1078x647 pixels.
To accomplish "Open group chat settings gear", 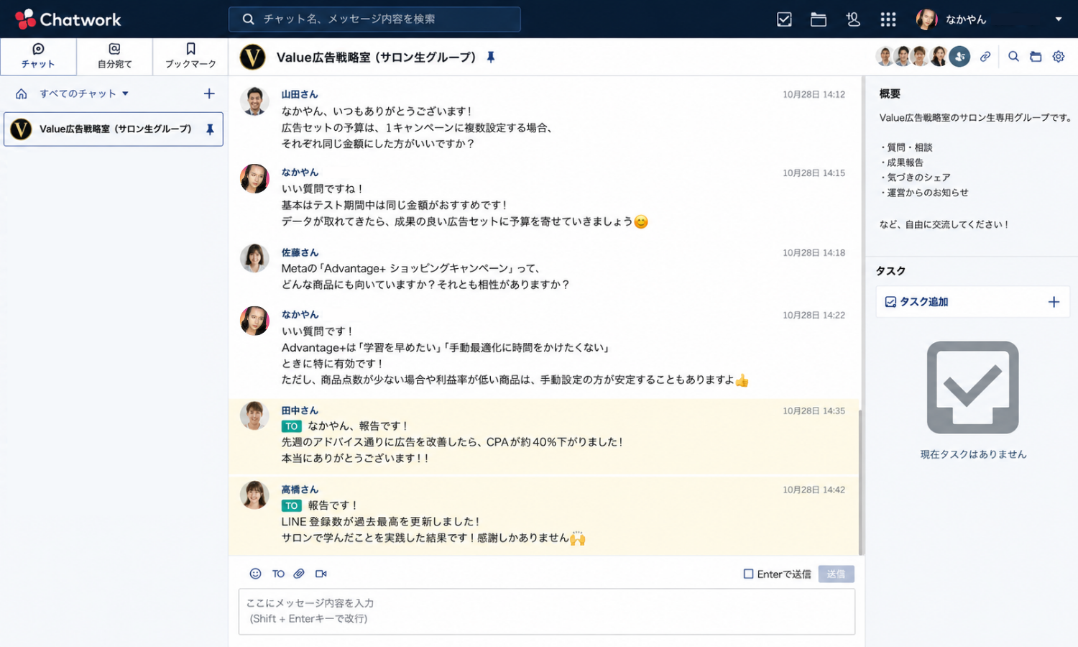I will tap(1059, 57).
